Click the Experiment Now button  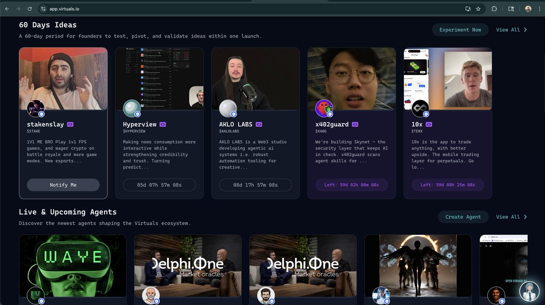(x=460, y=30)
